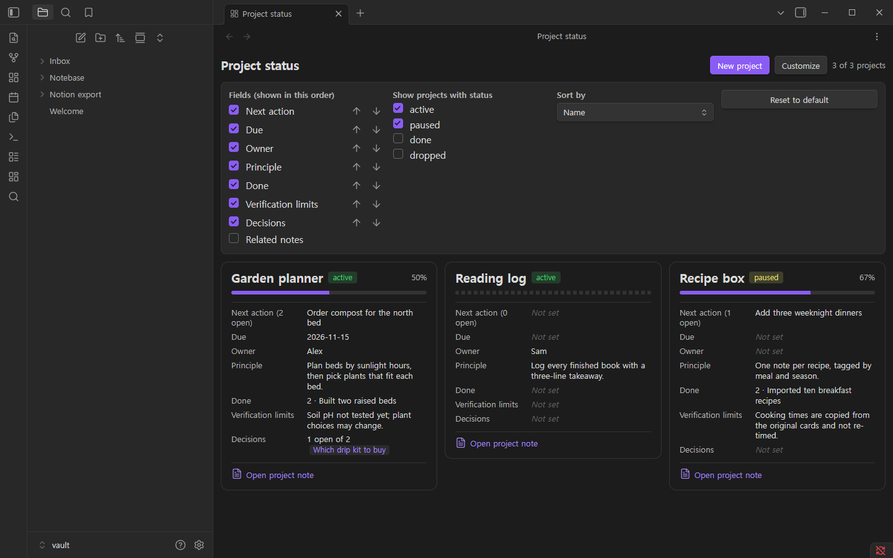The image size is (893, 558).
Task: Click the New project button
Action: pos(740,65)
